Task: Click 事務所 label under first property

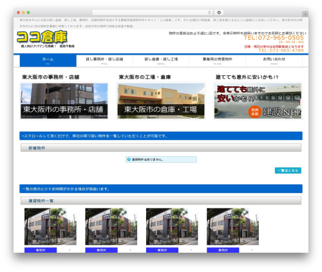Action: coord(41,250)
